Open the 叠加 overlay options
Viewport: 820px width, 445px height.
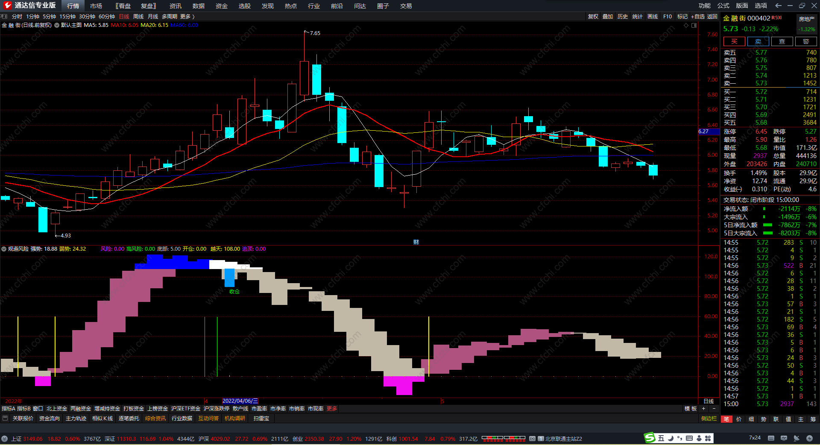tap(608, 17)
